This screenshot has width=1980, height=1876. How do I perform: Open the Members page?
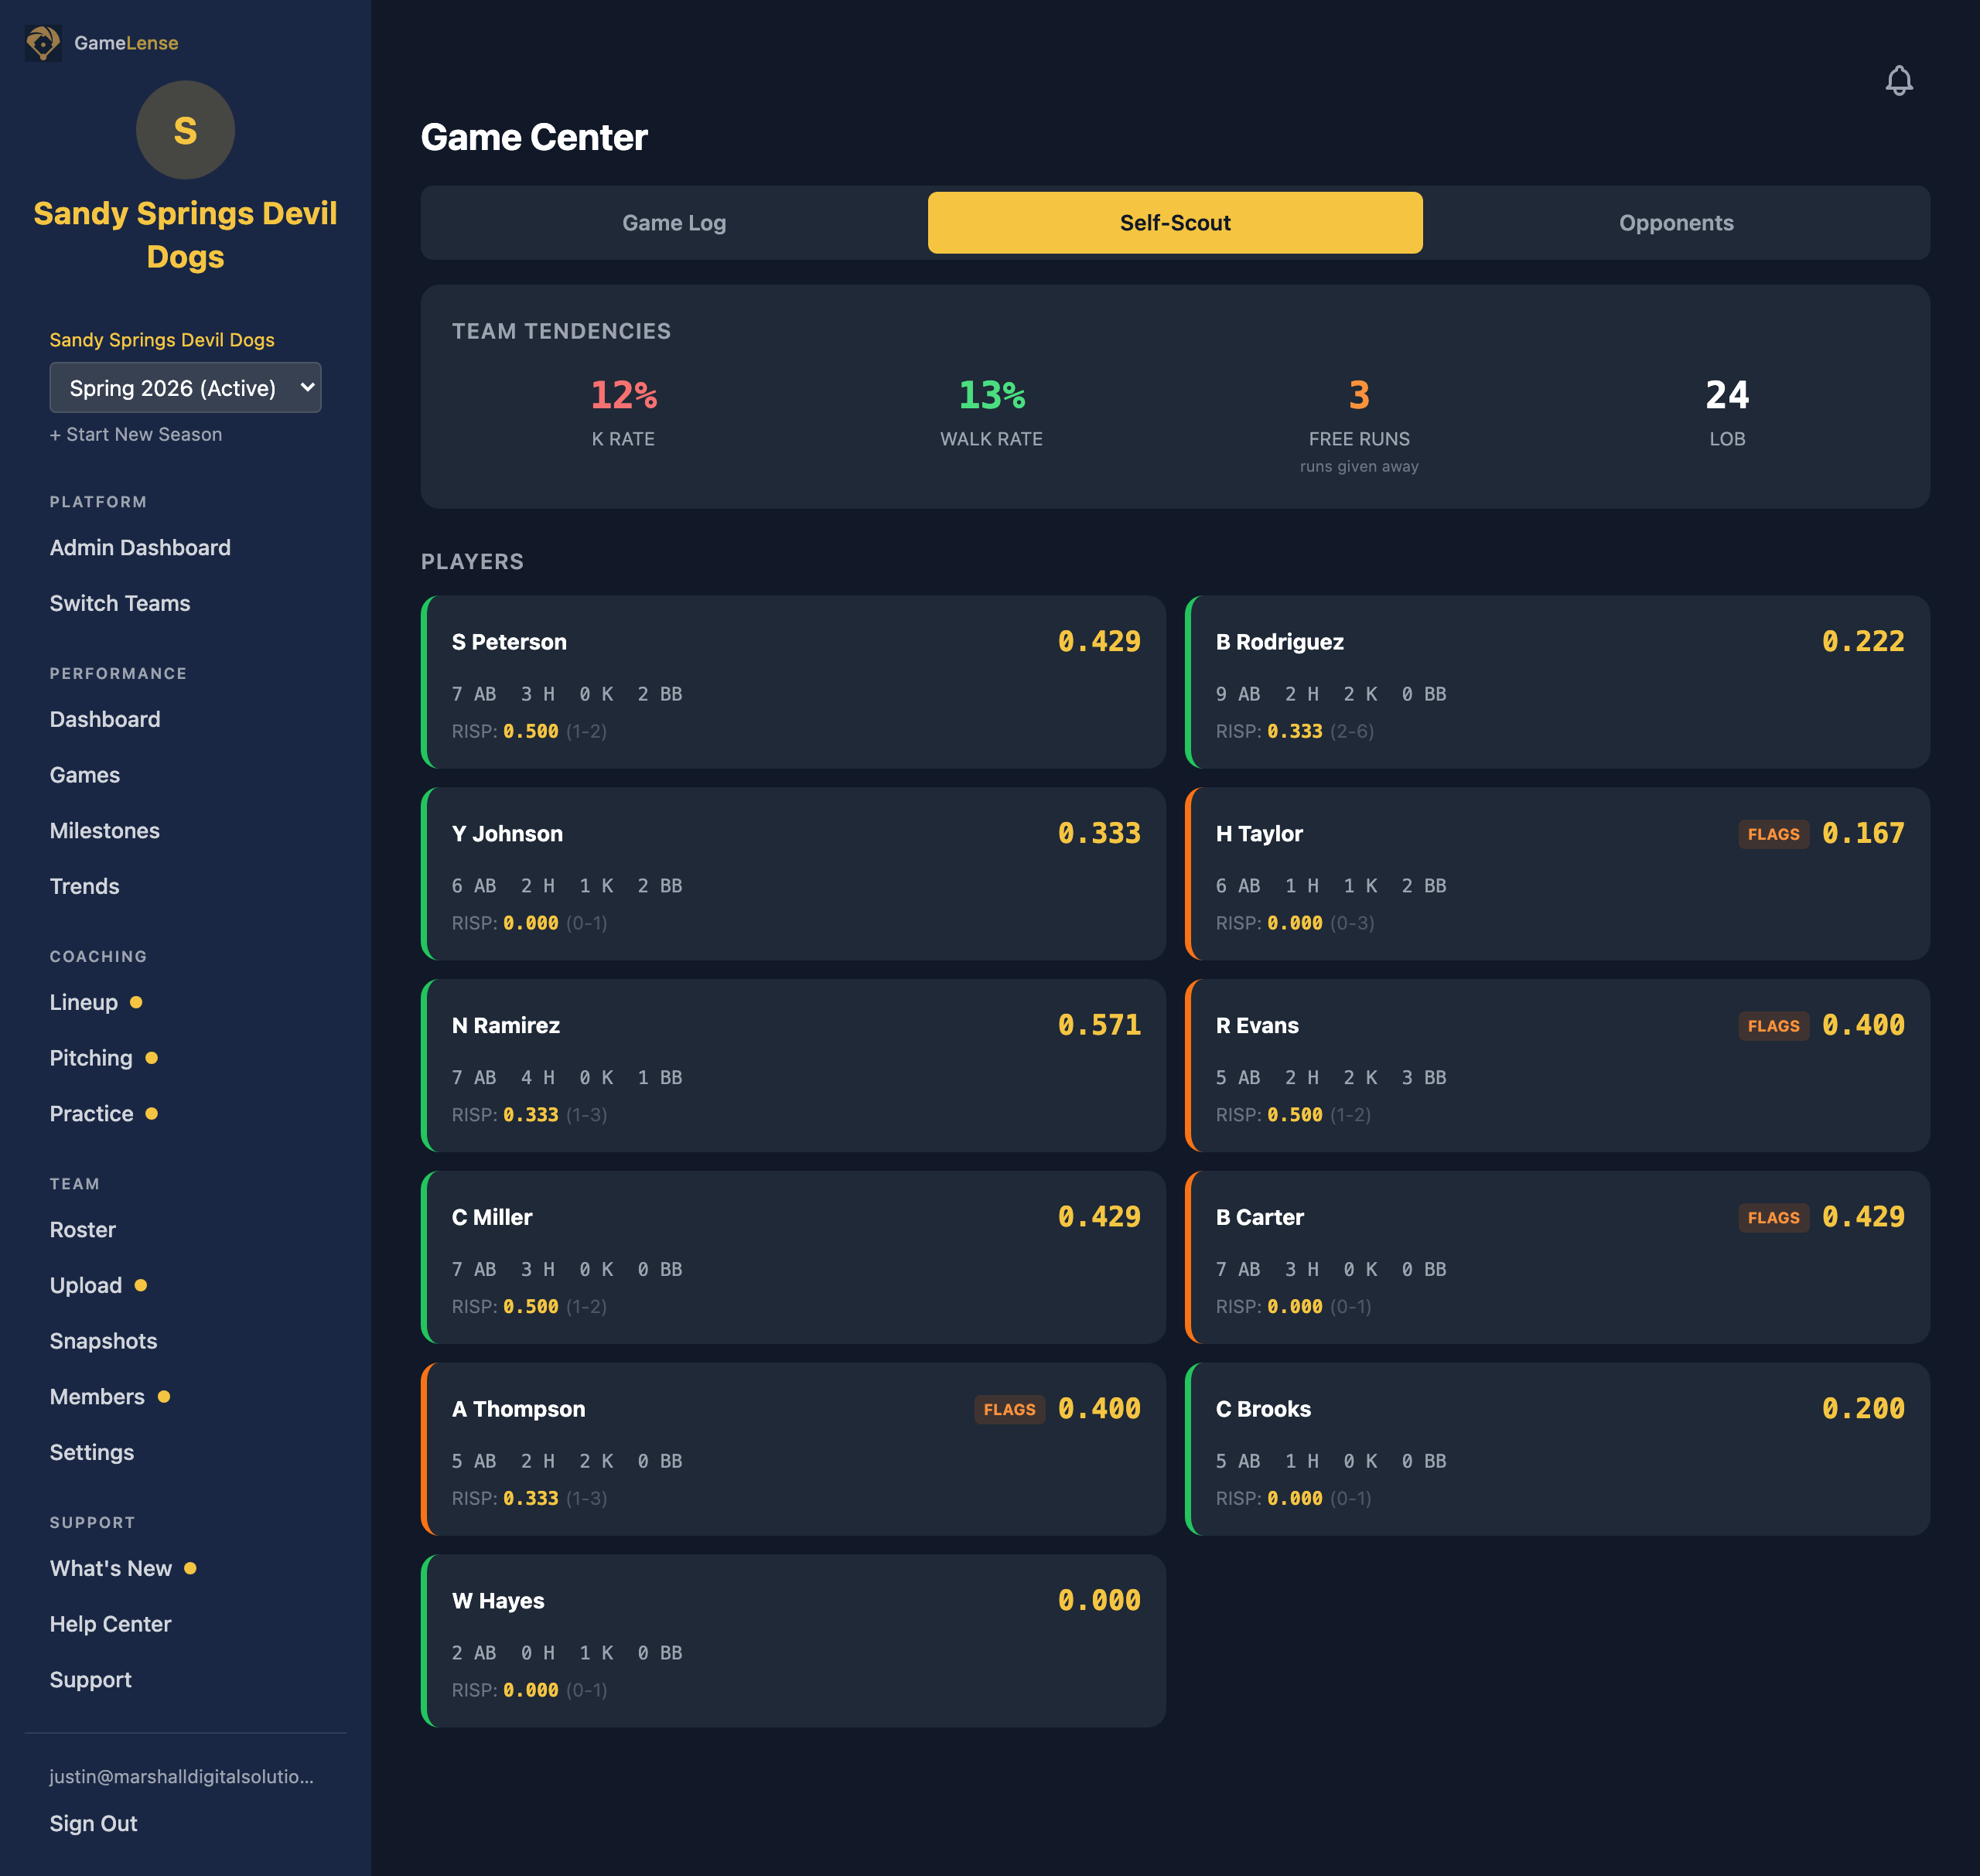point(97,1397)
